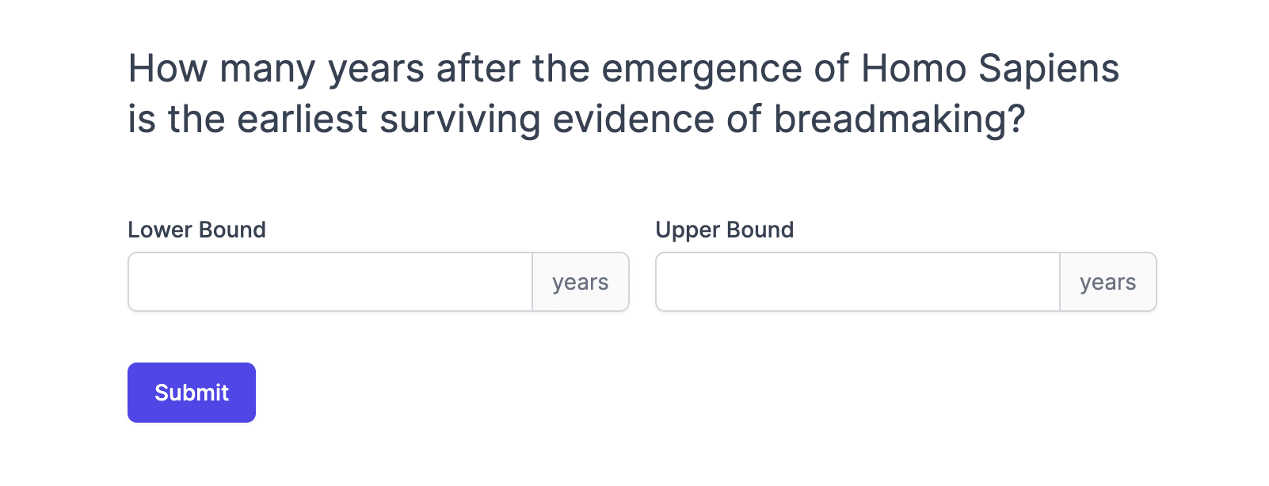
Task: Focus the empty box under Lower Bound
Action: pyautogui.click(x=330, y=282)
